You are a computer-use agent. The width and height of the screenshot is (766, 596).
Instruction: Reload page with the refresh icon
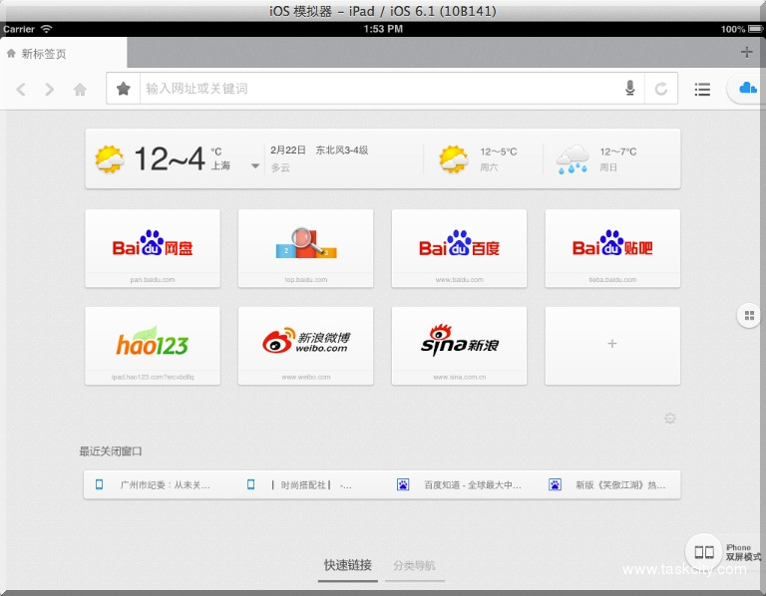(661, 89)
